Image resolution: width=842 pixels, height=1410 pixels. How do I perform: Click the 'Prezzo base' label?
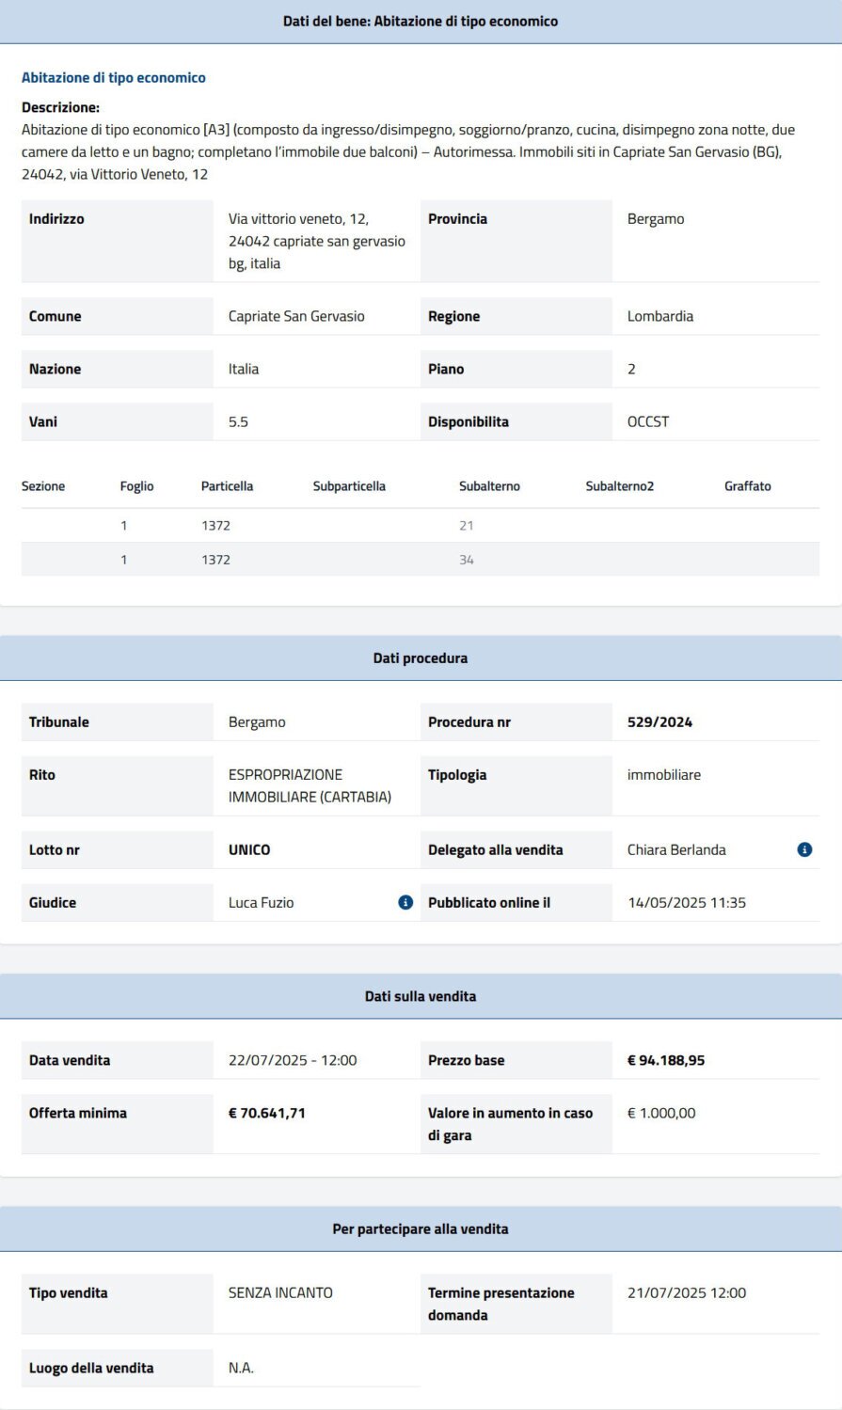[466, 1060]
